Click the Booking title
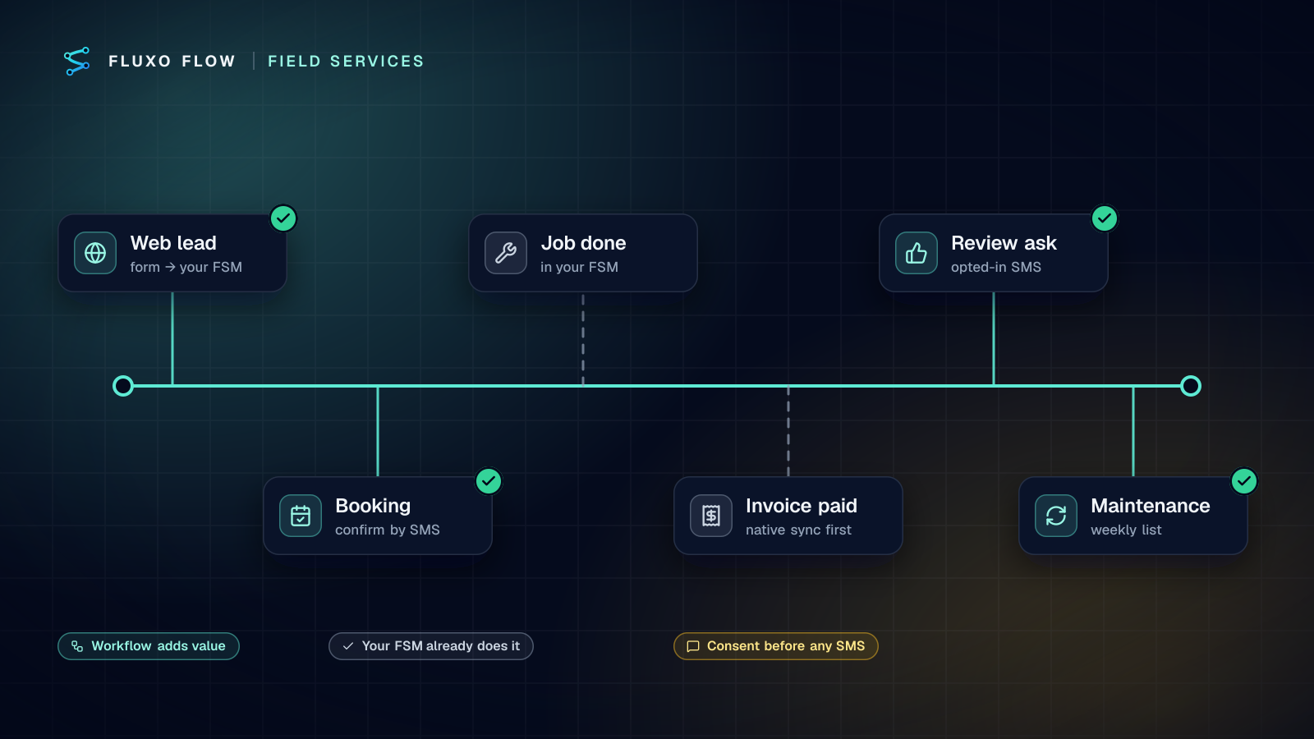The width and height of the screenshot is (1314, 739). tap(373, 506)
